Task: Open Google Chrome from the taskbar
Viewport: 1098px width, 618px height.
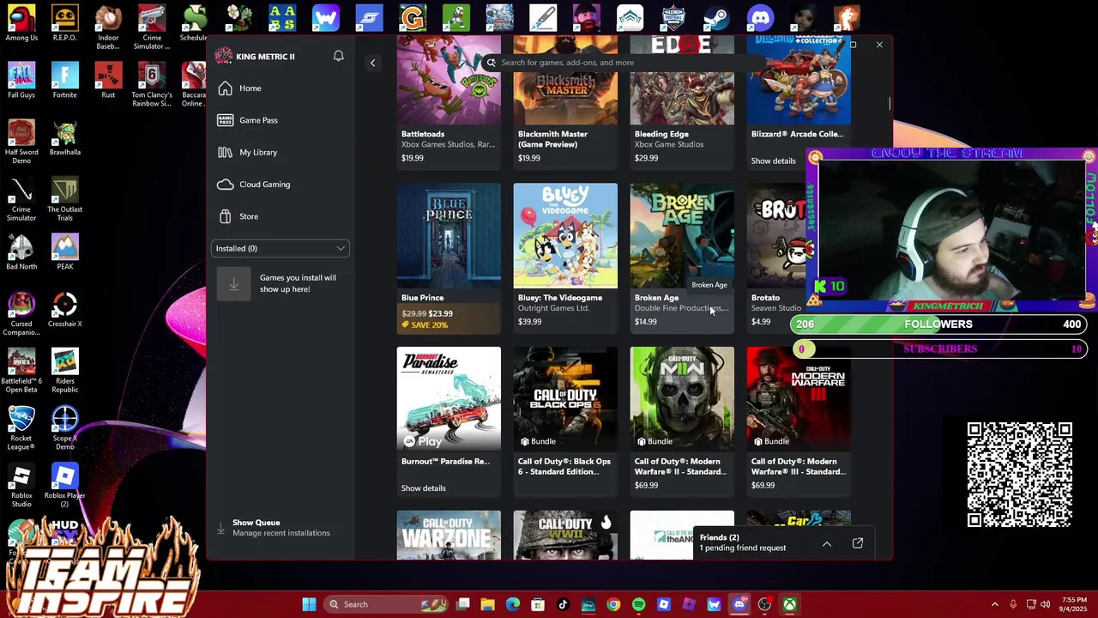Action: (613, 604)
